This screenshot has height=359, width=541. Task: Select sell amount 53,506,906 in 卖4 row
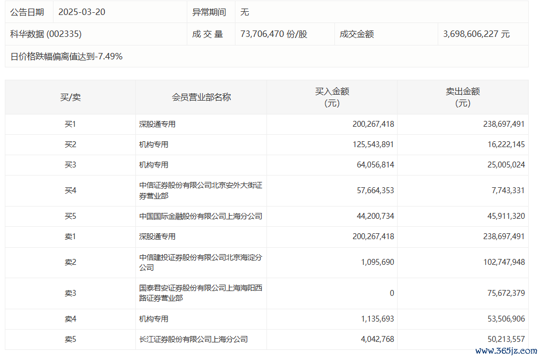504,319
